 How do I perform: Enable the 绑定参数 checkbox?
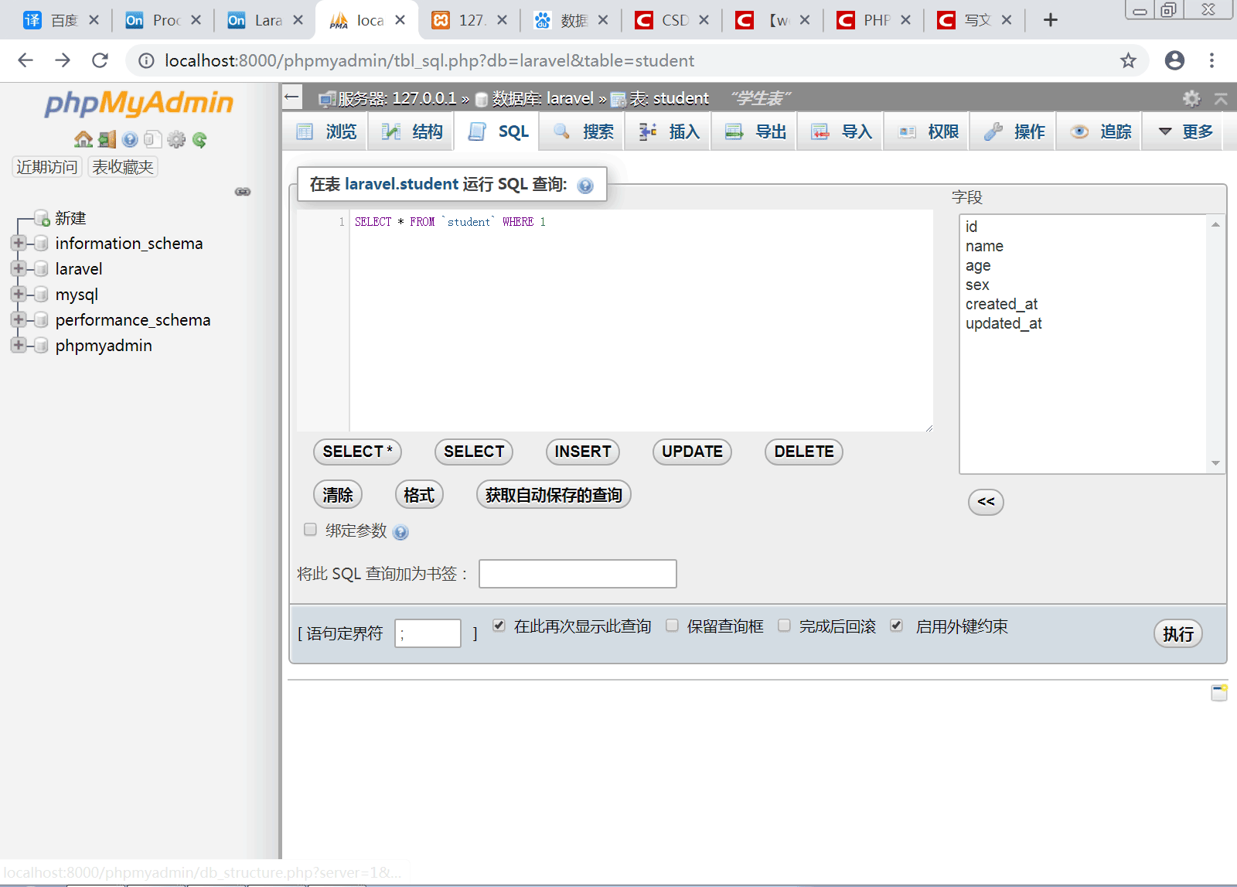coord(310,530)
